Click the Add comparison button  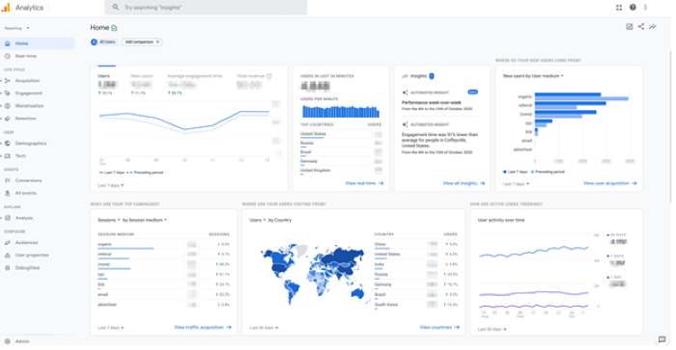pos(142,42)
